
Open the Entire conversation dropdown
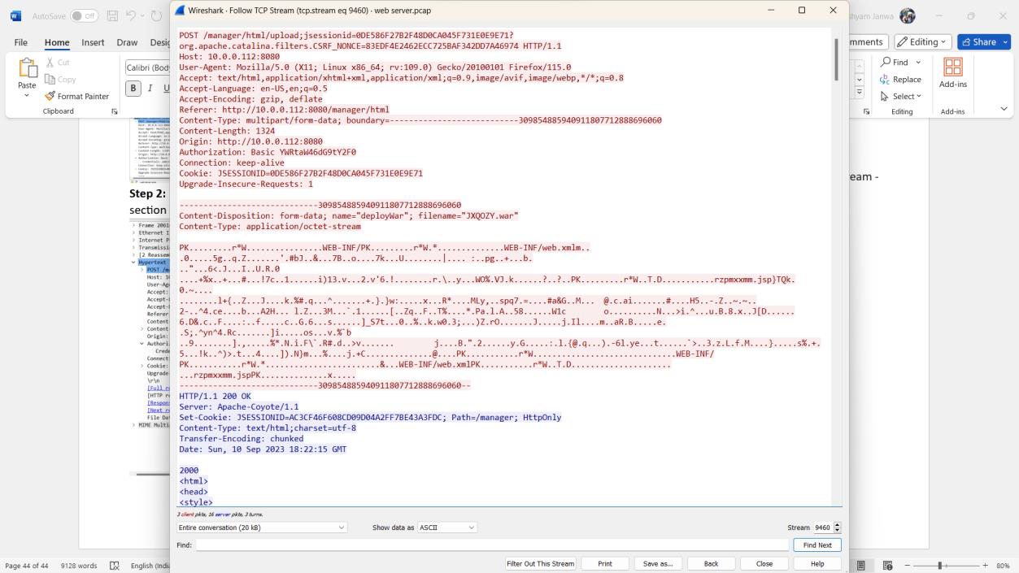[262, 527]
